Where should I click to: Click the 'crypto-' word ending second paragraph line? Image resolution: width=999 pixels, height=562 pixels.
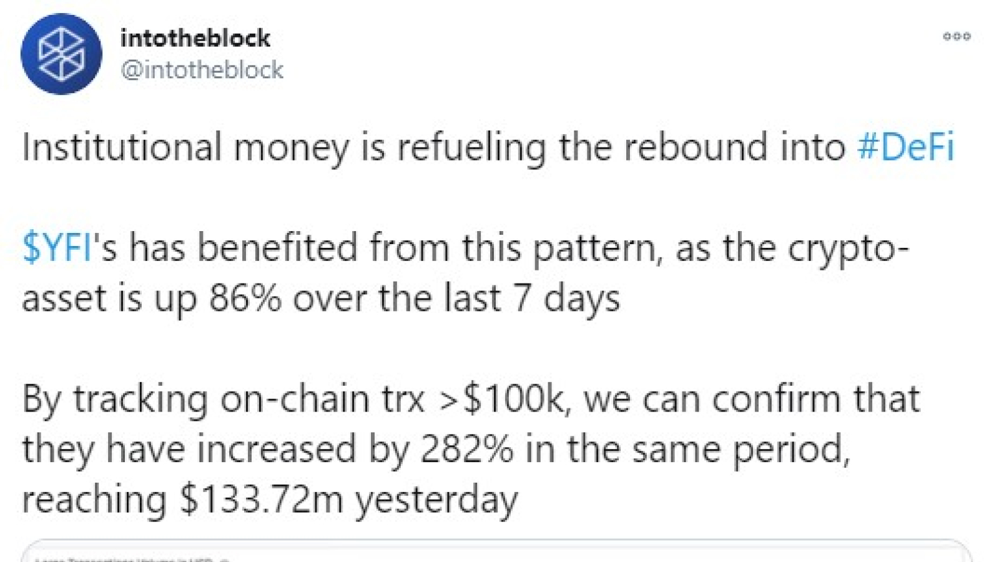point(848,249)
